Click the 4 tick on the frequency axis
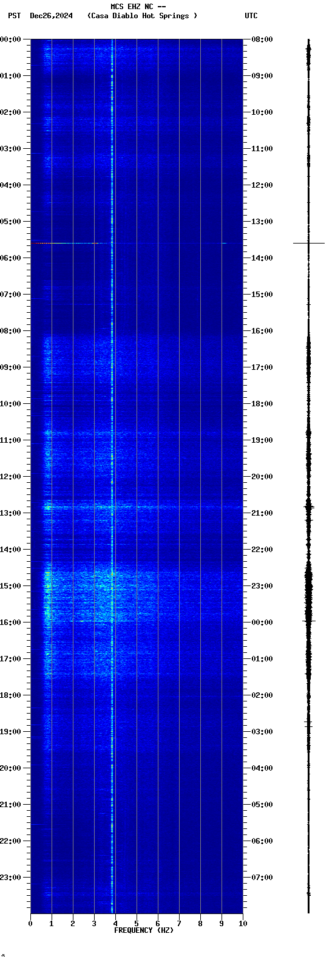335x962 pixels. [115, 924]
